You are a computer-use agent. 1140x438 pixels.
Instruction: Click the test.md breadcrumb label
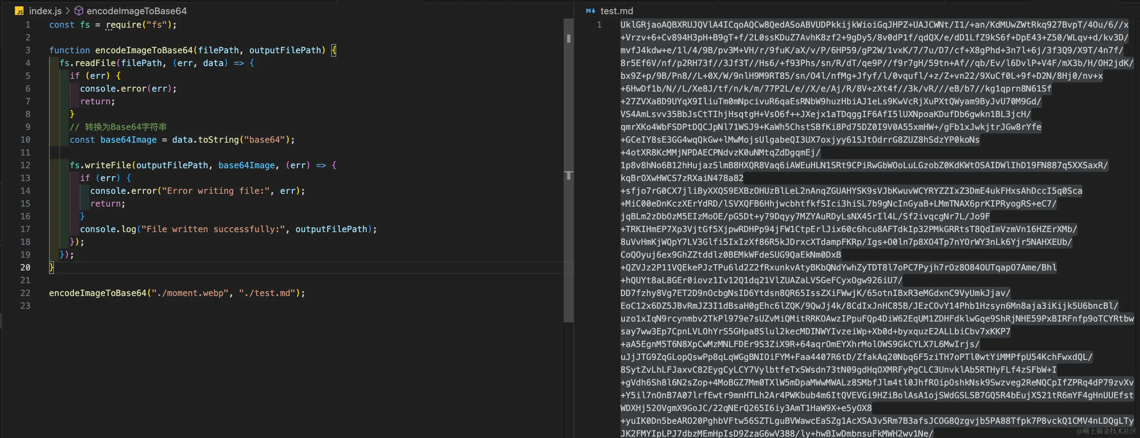pos(616,11)
